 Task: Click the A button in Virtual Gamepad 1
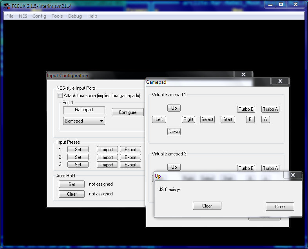tap(266, 119)
